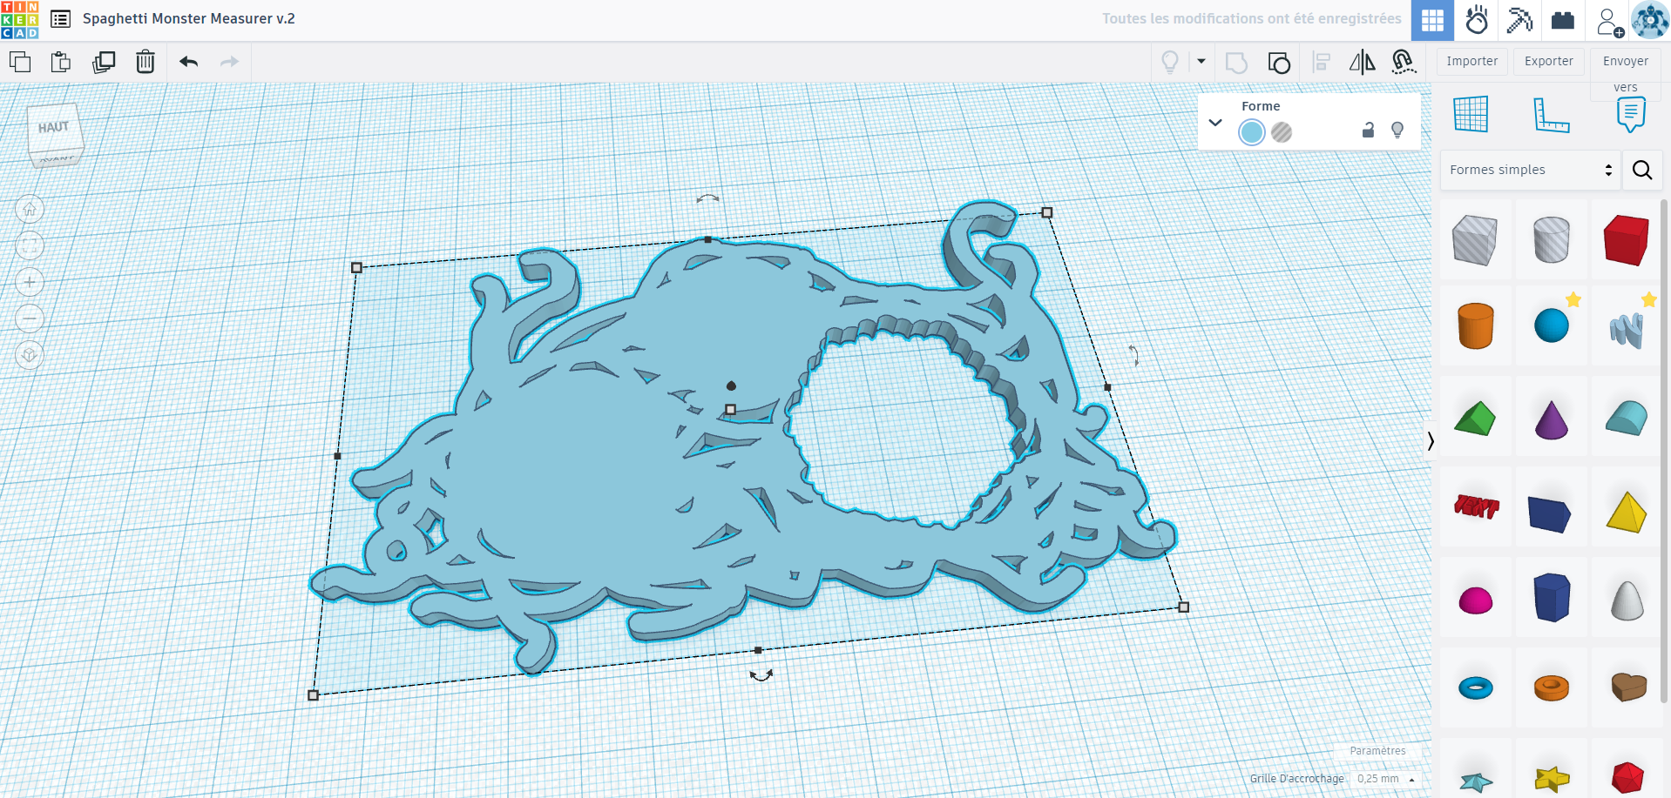Select the green roof shape
The width and height of the screenshot is (1671, 798).
pos(1475,419)
